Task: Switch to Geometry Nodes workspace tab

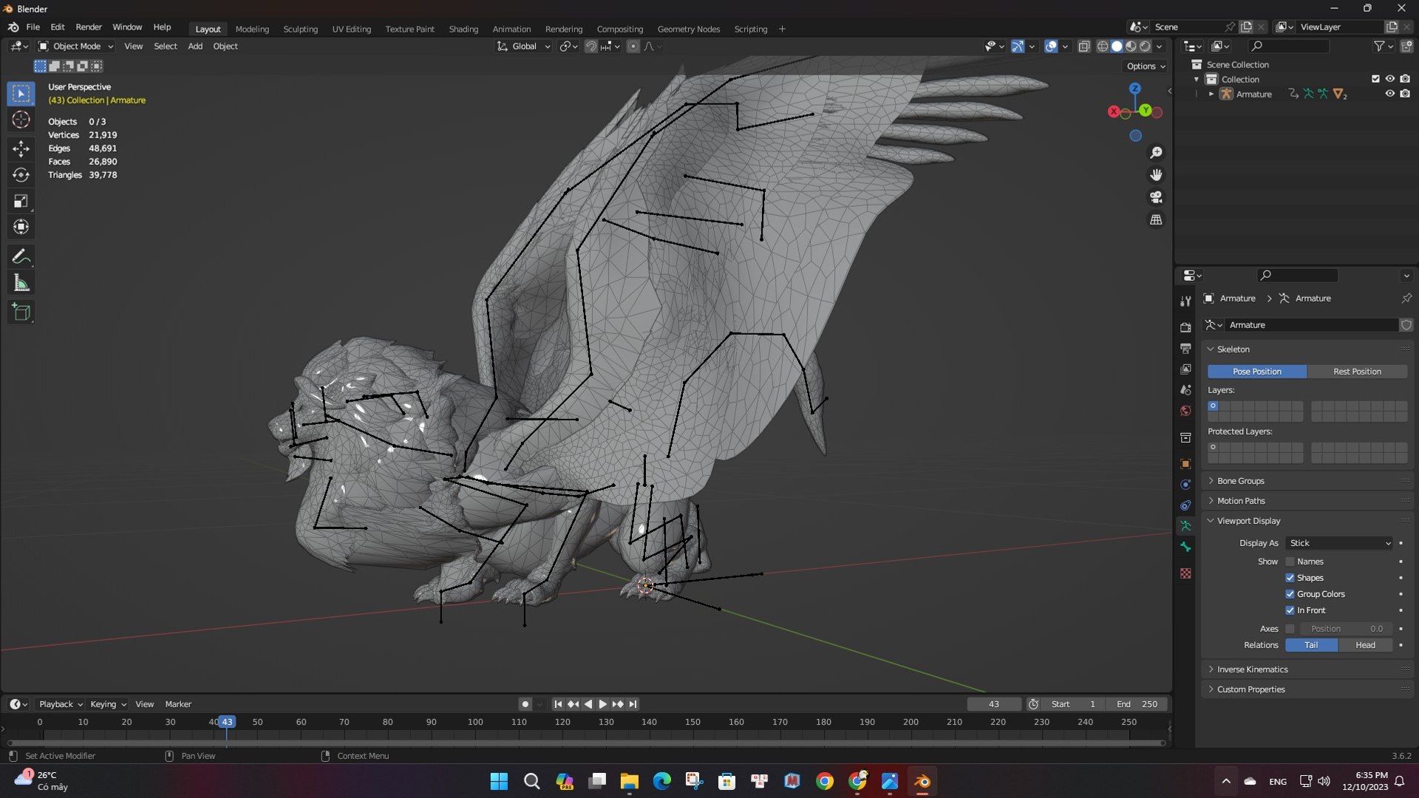Action: (x=688, y=29)
